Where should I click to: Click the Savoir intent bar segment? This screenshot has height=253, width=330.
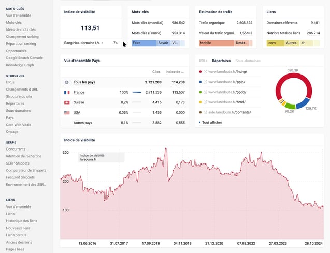pyautogui.click(x=164, y=43)
